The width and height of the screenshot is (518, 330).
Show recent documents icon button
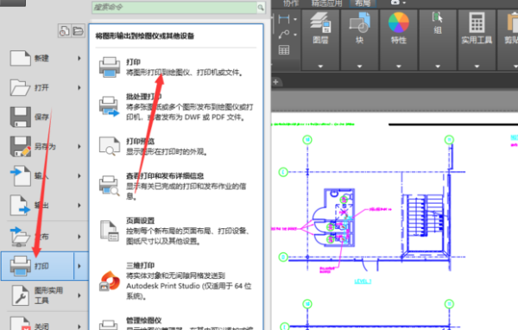click(64, 31)
